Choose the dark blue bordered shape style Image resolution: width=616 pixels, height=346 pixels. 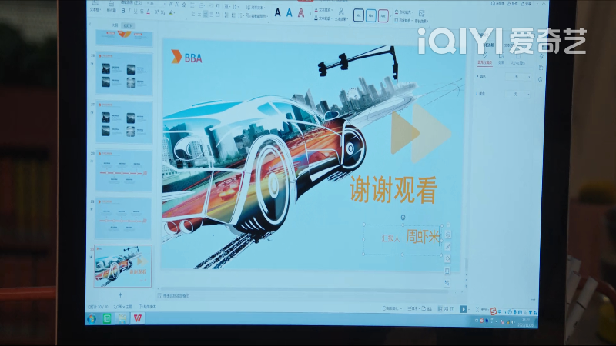tap(358, 15)
